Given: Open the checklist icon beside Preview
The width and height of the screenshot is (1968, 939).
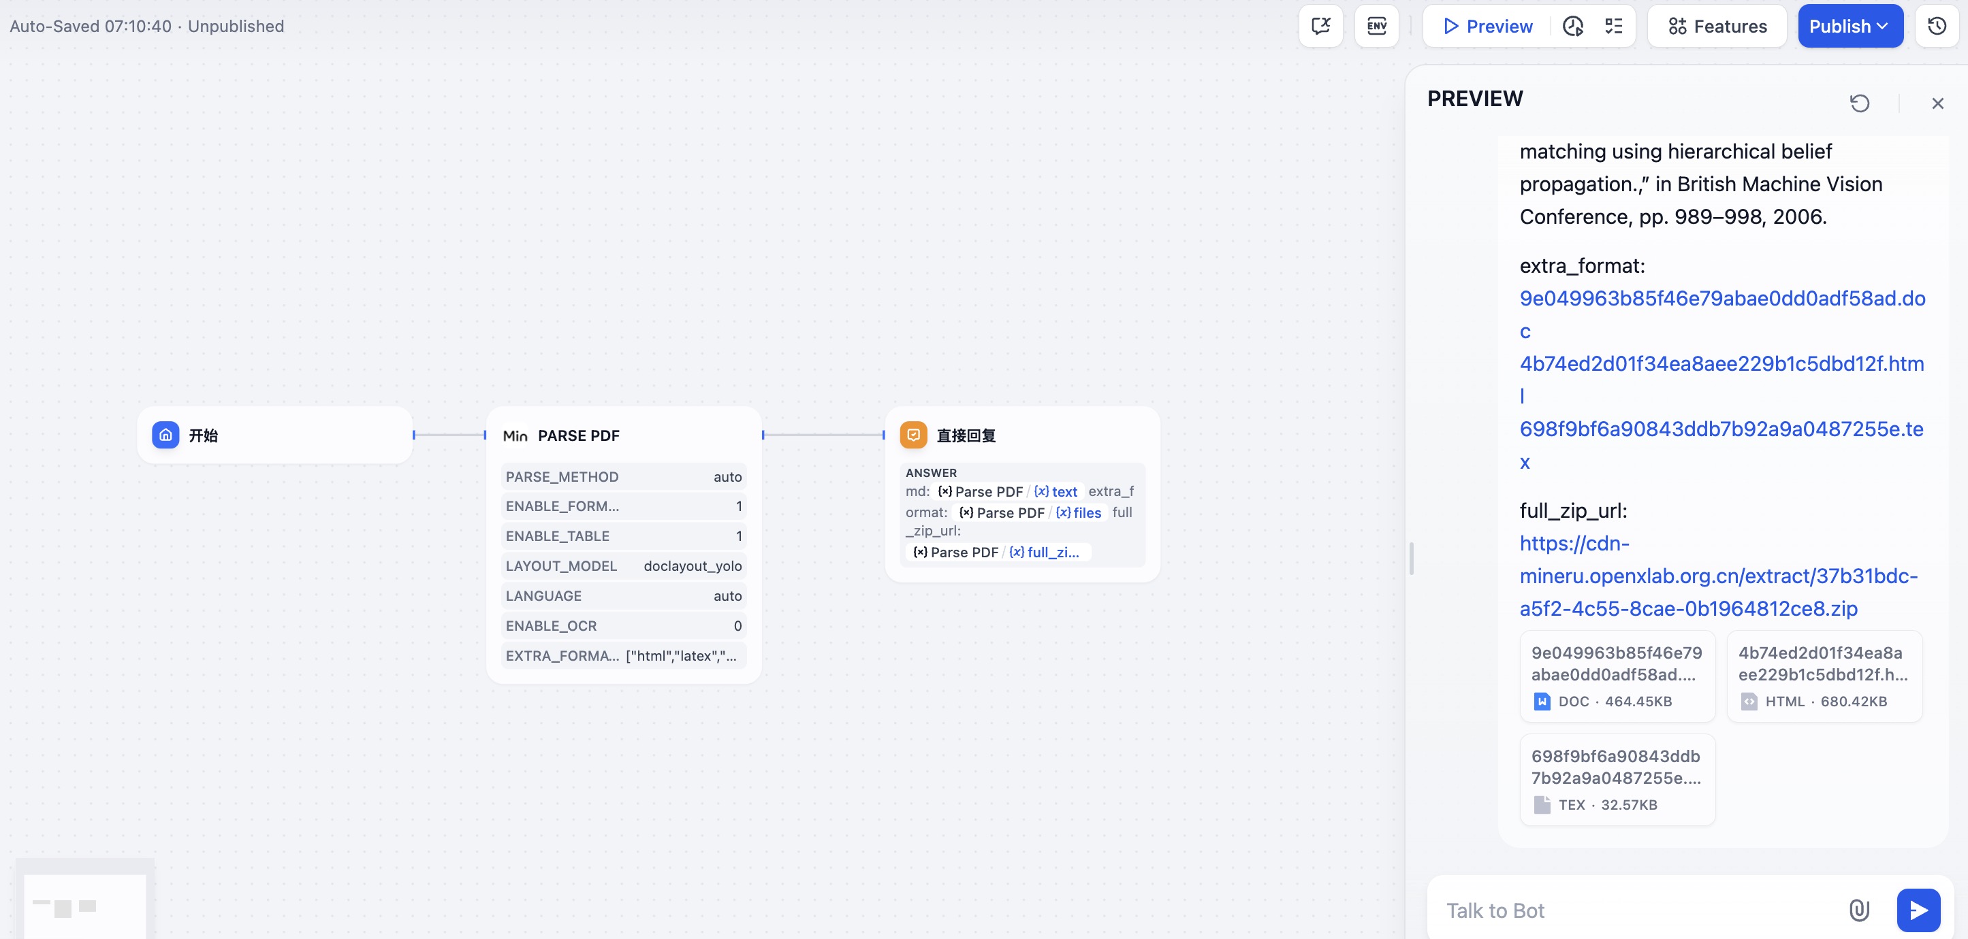Looking at the screenshot, I should click(1613, 26).
